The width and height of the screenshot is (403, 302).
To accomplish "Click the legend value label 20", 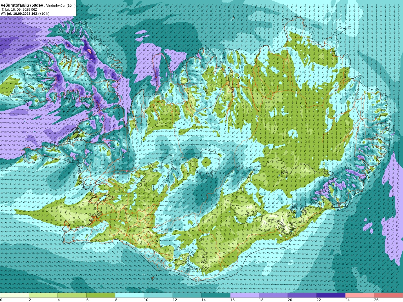I will pyautogui.click(x=290, y=300).
